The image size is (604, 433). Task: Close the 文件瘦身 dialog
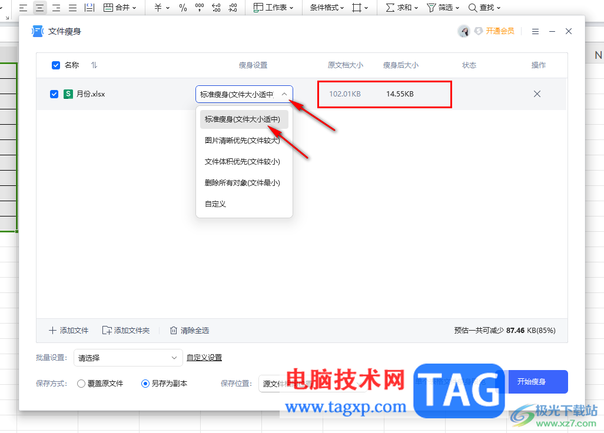569,31
